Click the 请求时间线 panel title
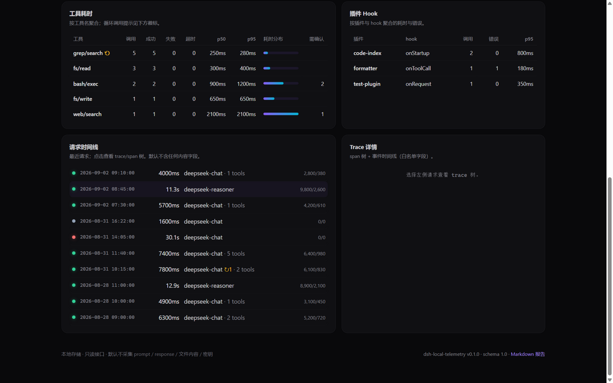The height and width of the screenshot is (383, 613). [84, 147]
